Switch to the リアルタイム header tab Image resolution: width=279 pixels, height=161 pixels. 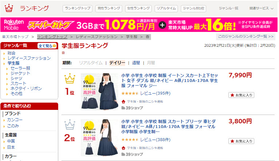point(166,8)
